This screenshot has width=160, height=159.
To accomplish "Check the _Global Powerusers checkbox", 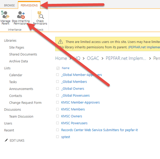I will coord(57,95).
